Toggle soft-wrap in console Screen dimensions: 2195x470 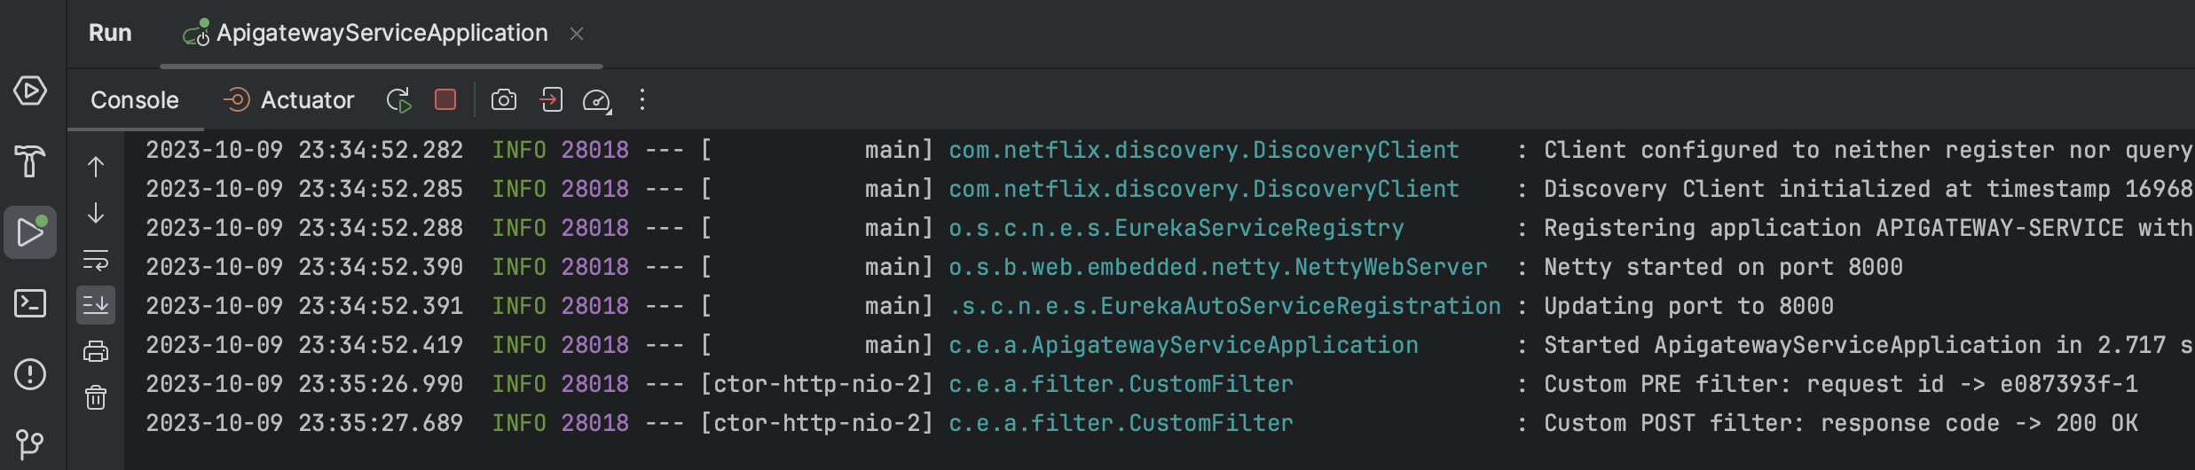96,260
